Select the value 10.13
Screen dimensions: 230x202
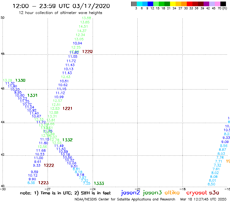(68, 69)
